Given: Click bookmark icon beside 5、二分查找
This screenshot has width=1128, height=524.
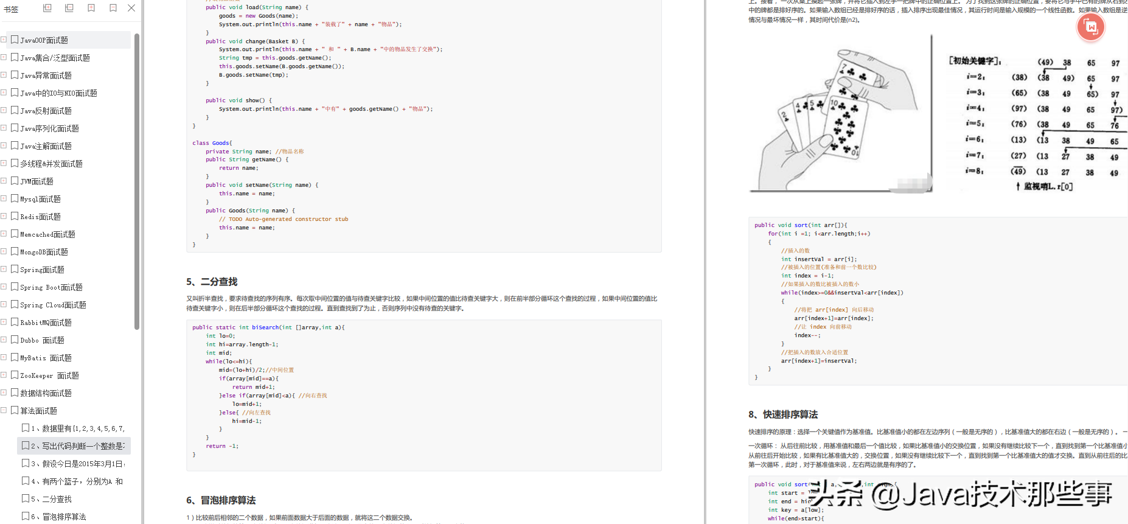Looking at the screenshot, I should (x=26, y=498).
